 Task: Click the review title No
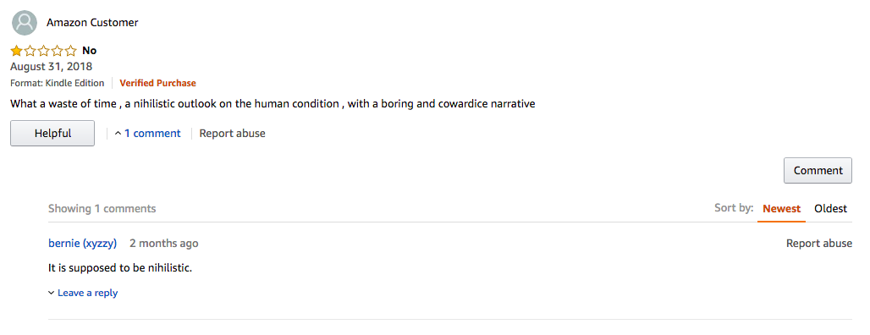point(90,51)
